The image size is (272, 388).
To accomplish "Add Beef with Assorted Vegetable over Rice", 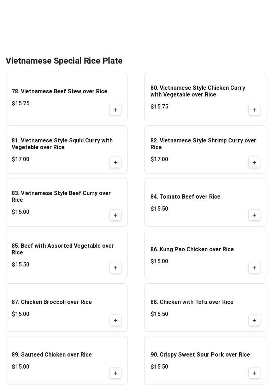I will point(116,268).
